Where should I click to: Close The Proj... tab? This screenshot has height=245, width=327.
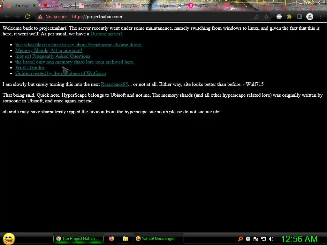point(34,5)
